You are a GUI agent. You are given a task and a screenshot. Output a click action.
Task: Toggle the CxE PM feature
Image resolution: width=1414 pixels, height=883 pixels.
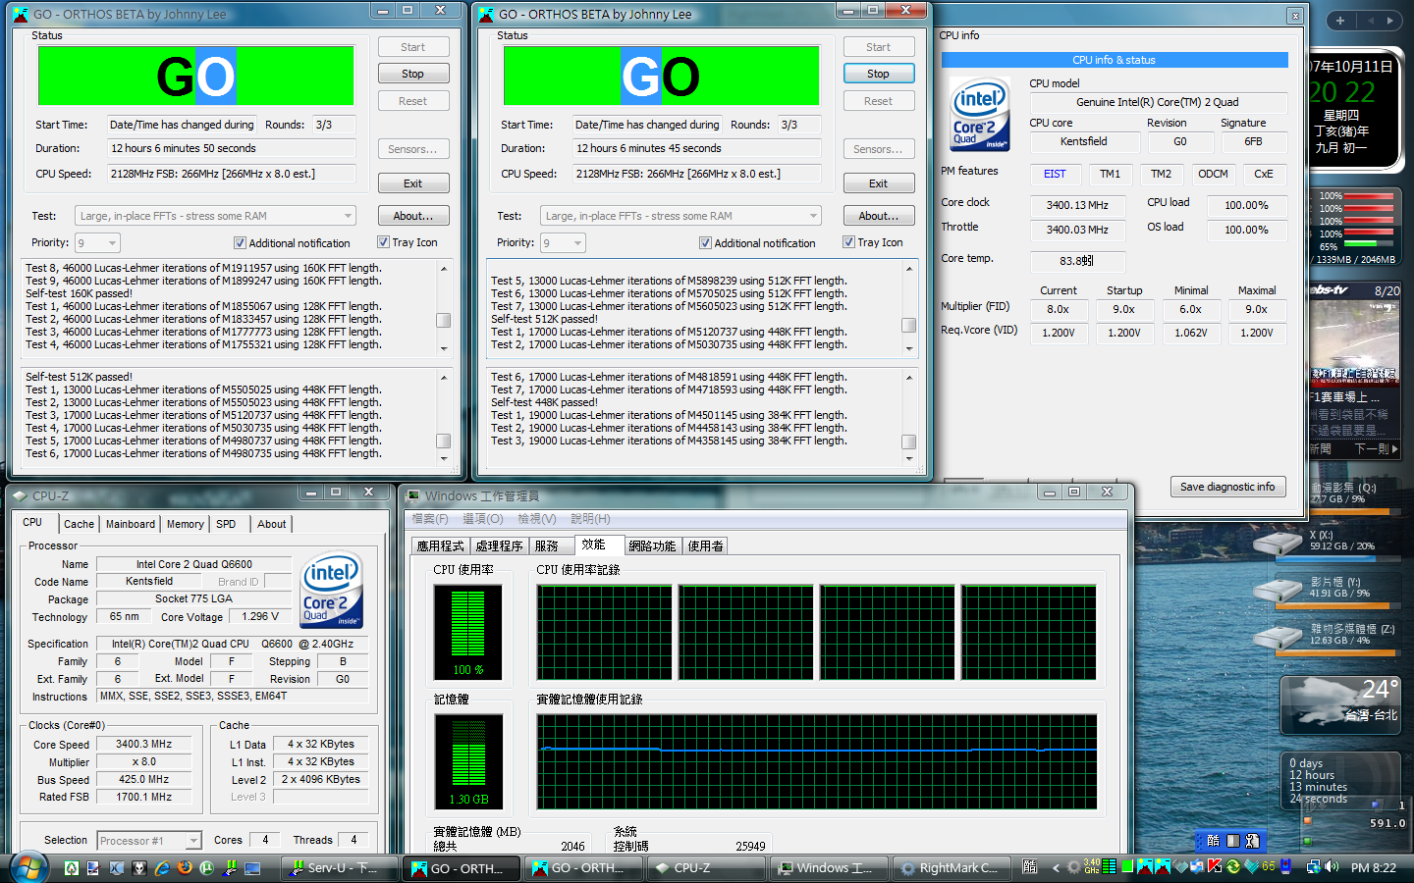(x=1264, y=174)
